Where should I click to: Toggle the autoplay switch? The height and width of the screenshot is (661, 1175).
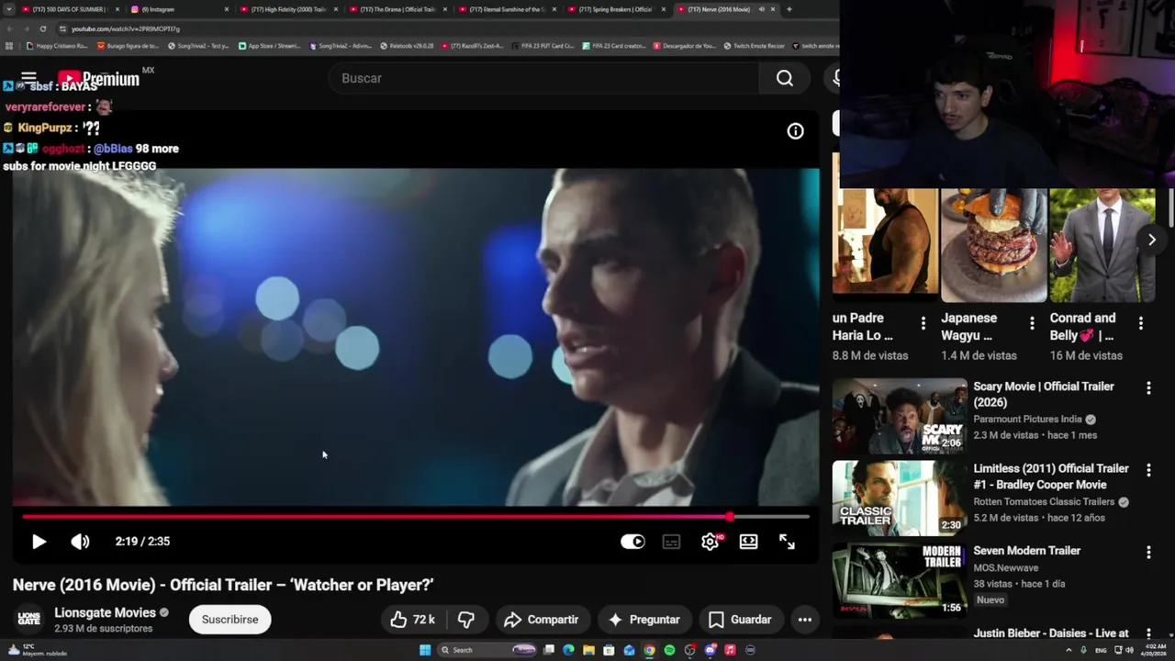coord(632,542)
